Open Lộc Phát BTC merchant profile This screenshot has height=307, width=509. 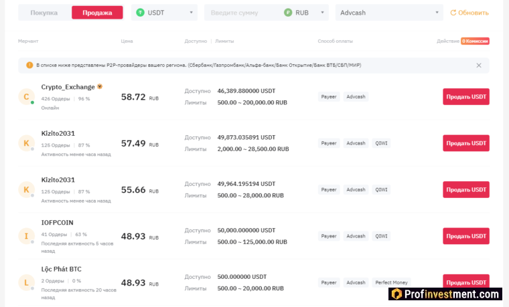coord(62,269)
